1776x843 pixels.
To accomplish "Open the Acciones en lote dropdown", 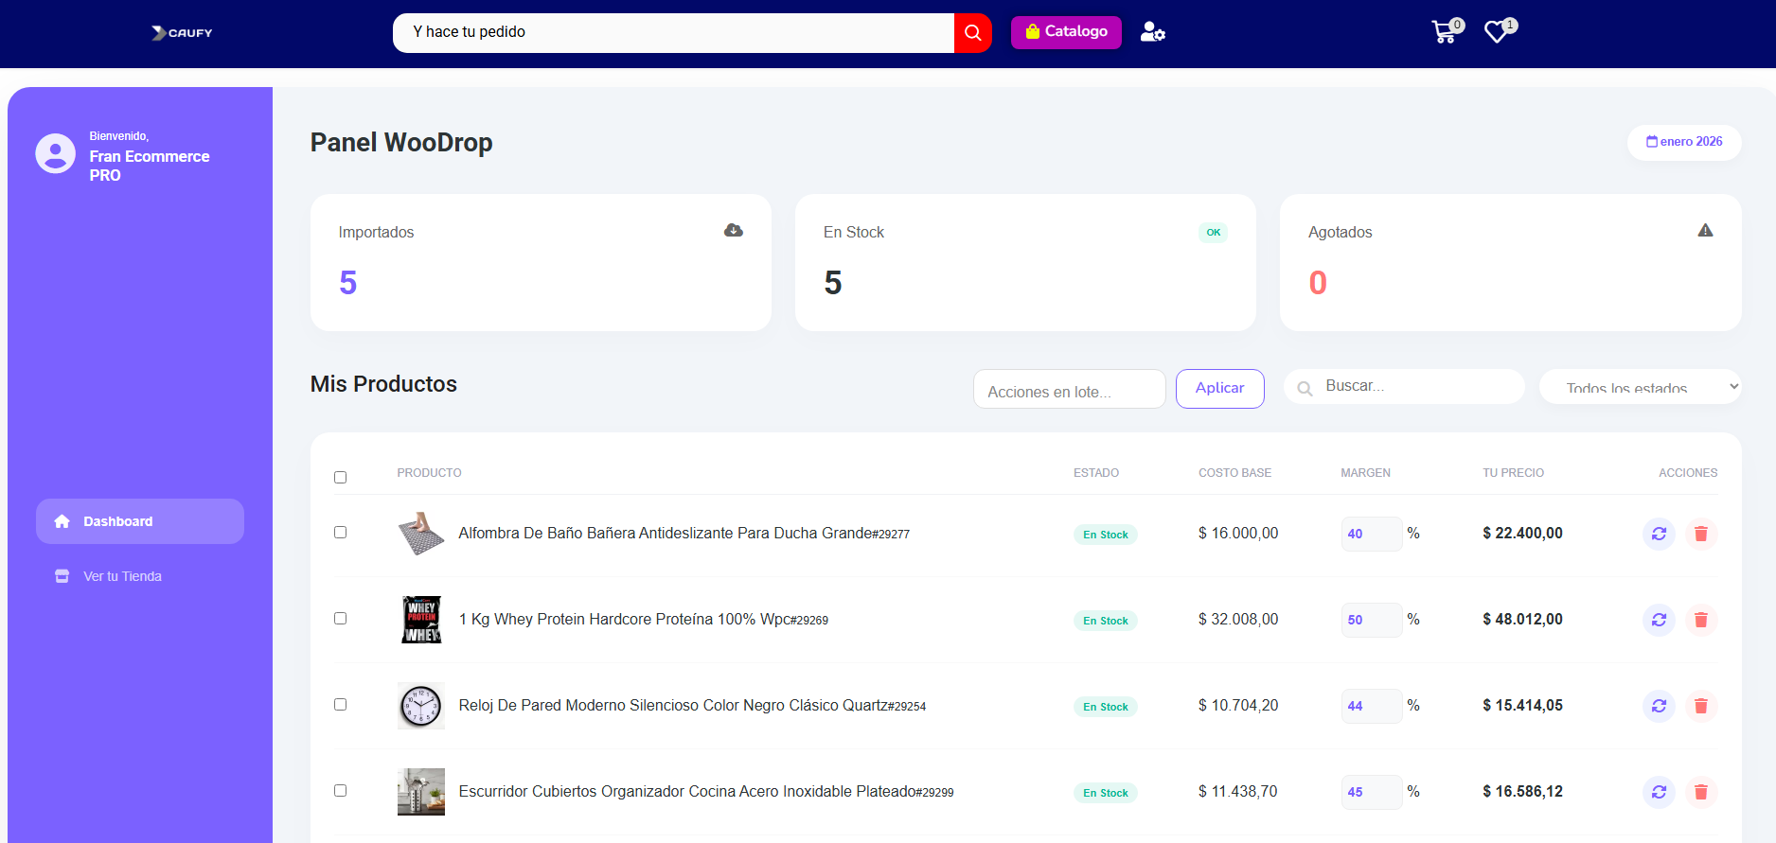I will pyautogui.click(x=1069, y=389).
